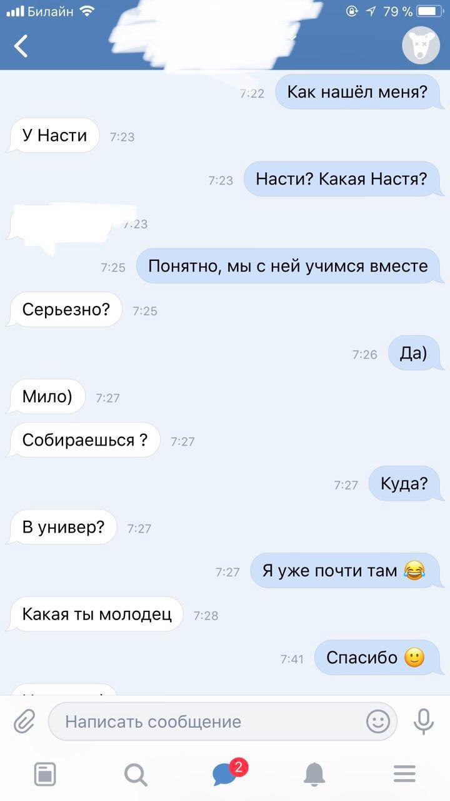Open the contact's avatar with dog icon
This screenshot has height=801, width=450.
click(421, 45)
